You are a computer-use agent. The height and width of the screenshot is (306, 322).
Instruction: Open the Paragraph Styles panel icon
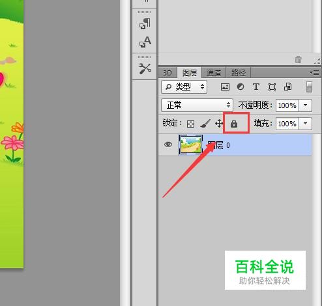pos(145,23)
